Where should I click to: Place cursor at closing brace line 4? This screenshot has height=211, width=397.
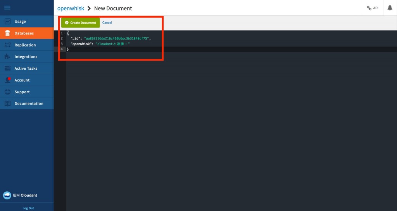pyautogui.click(x=67, y=49)
